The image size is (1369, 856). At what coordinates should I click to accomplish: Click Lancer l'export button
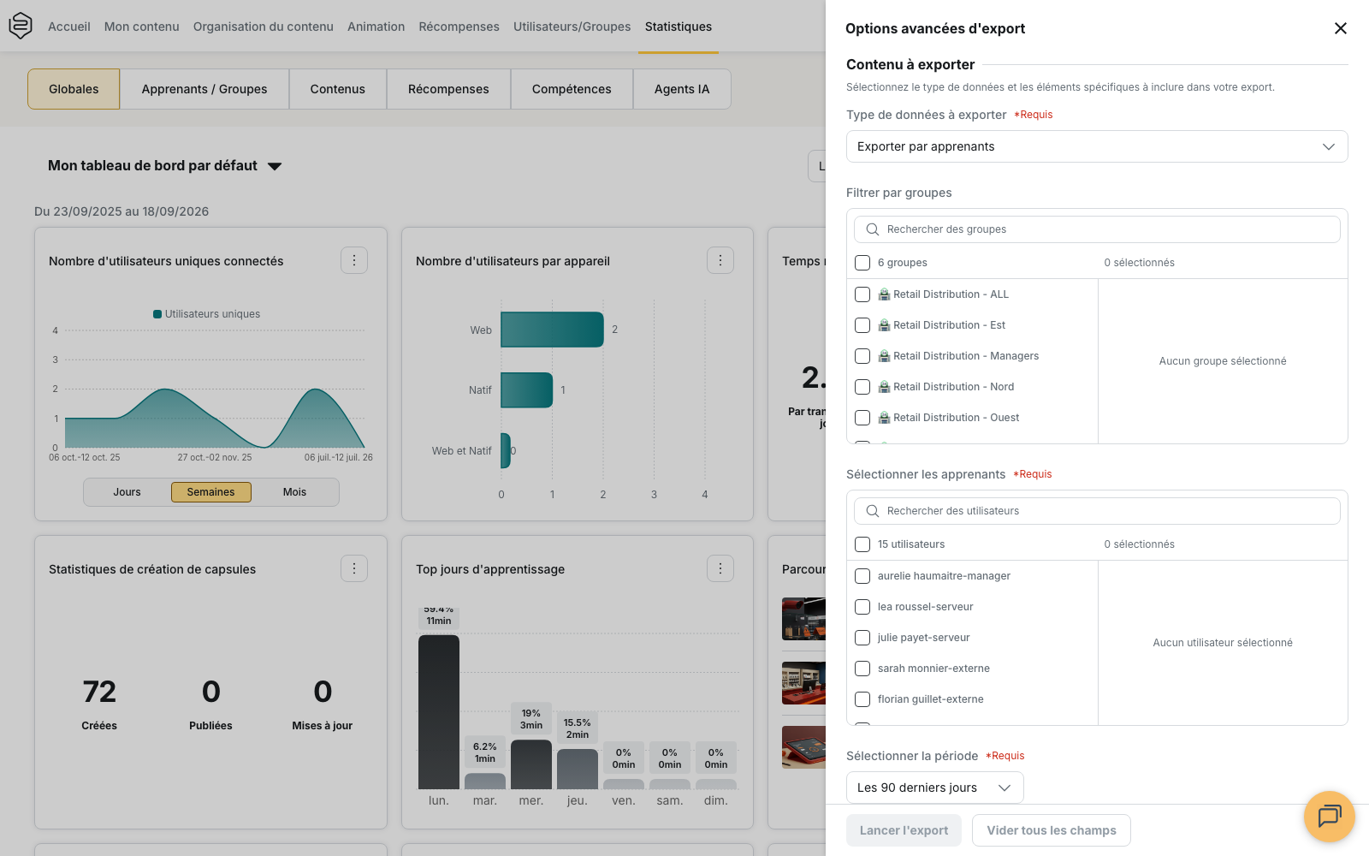tap(904, 830)
